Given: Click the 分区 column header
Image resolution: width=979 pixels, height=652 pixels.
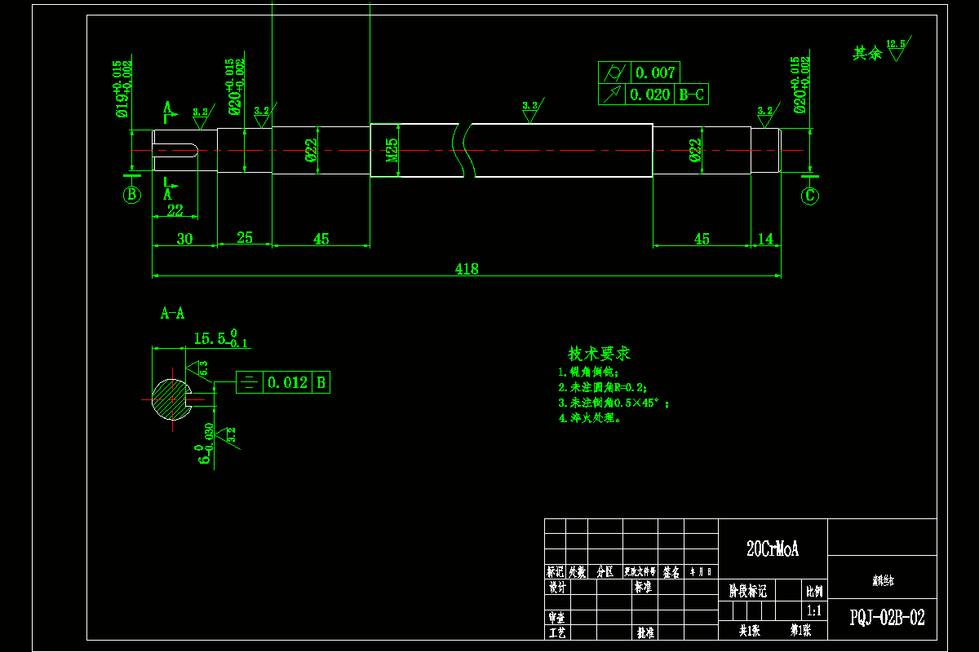Looking at the screenshot, I should [x=605, y=572].
